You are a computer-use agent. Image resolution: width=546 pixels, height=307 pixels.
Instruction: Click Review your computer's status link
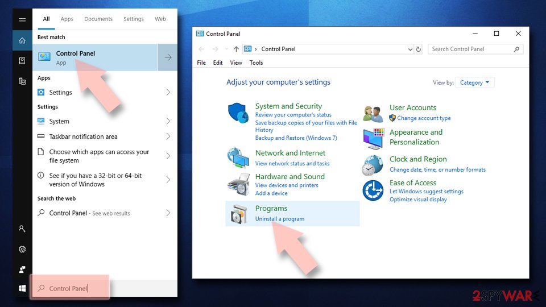coord(293,114)
